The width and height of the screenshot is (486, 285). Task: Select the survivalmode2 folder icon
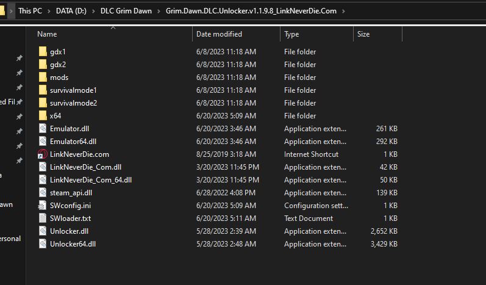point(43,103)
